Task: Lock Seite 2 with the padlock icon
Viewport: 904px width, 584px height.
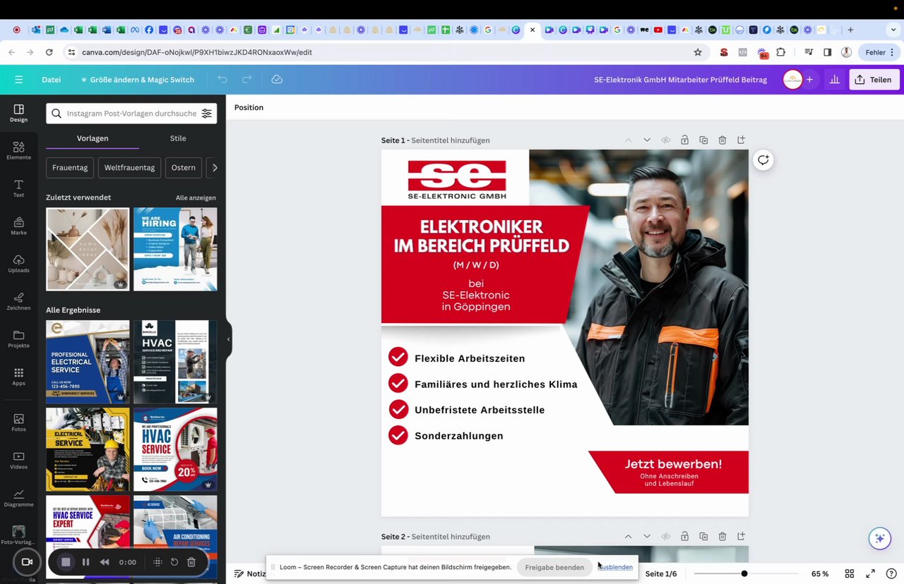Action: [x=684, y=537]
